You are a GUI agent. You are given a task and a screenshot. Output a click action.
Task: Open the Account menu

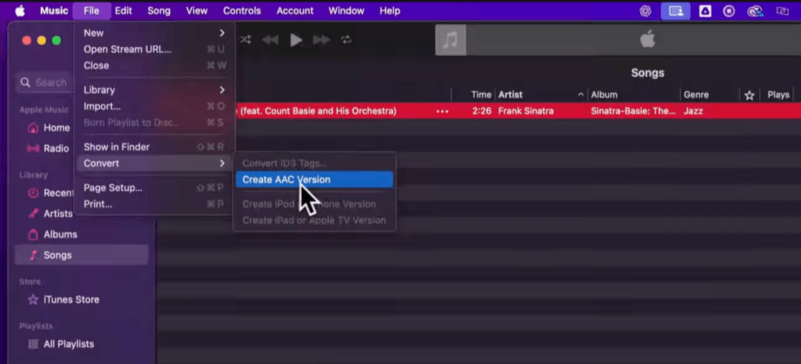coord(295,11)
